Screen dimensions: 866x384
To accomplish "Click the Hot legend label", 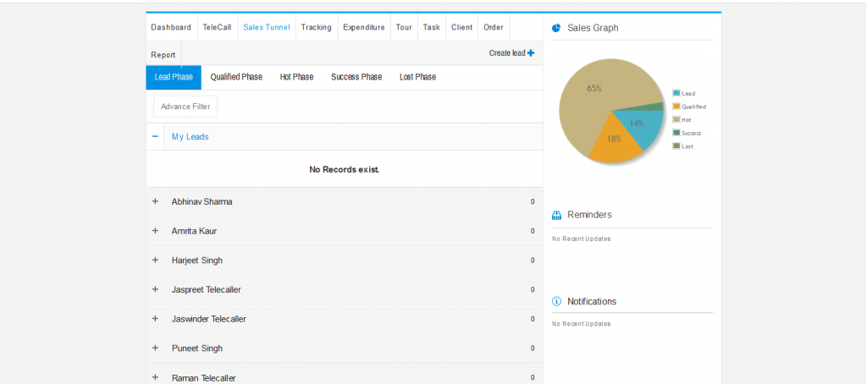I will (687, 120).
